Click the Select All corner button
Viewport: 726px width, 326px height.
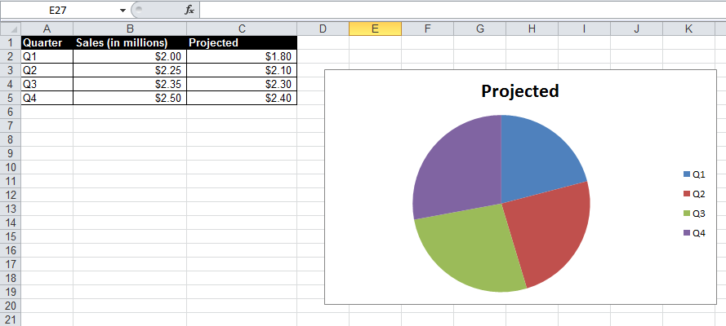11,29
